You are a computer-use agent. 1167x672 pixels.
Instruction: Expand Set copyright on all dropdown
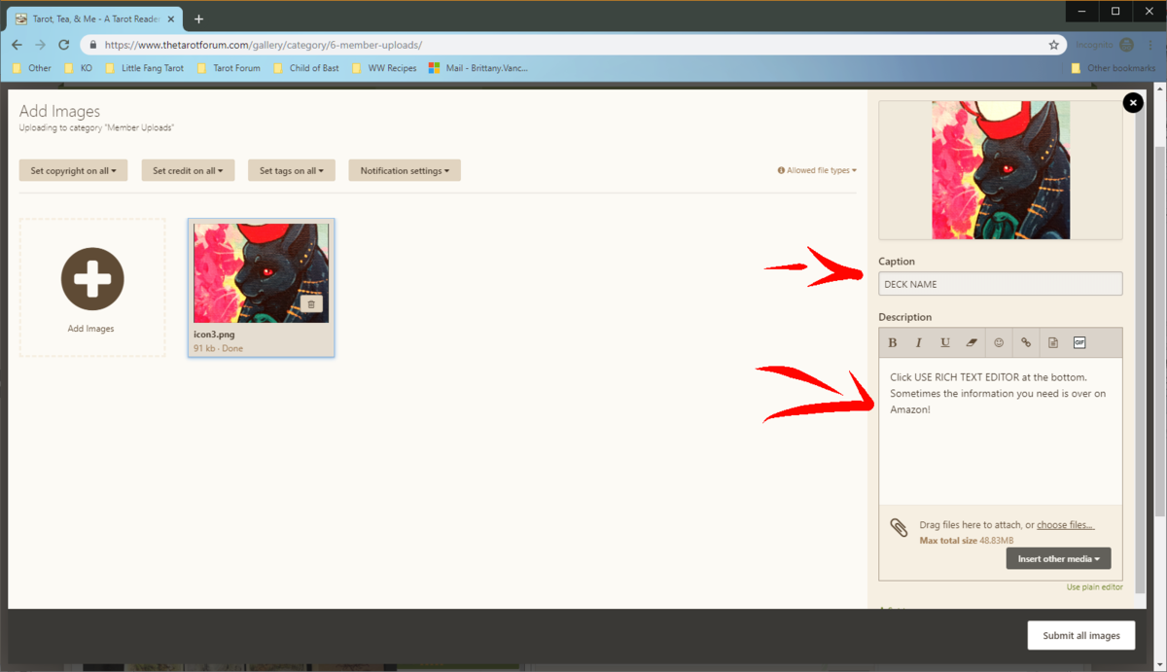(x=74, y=171)
